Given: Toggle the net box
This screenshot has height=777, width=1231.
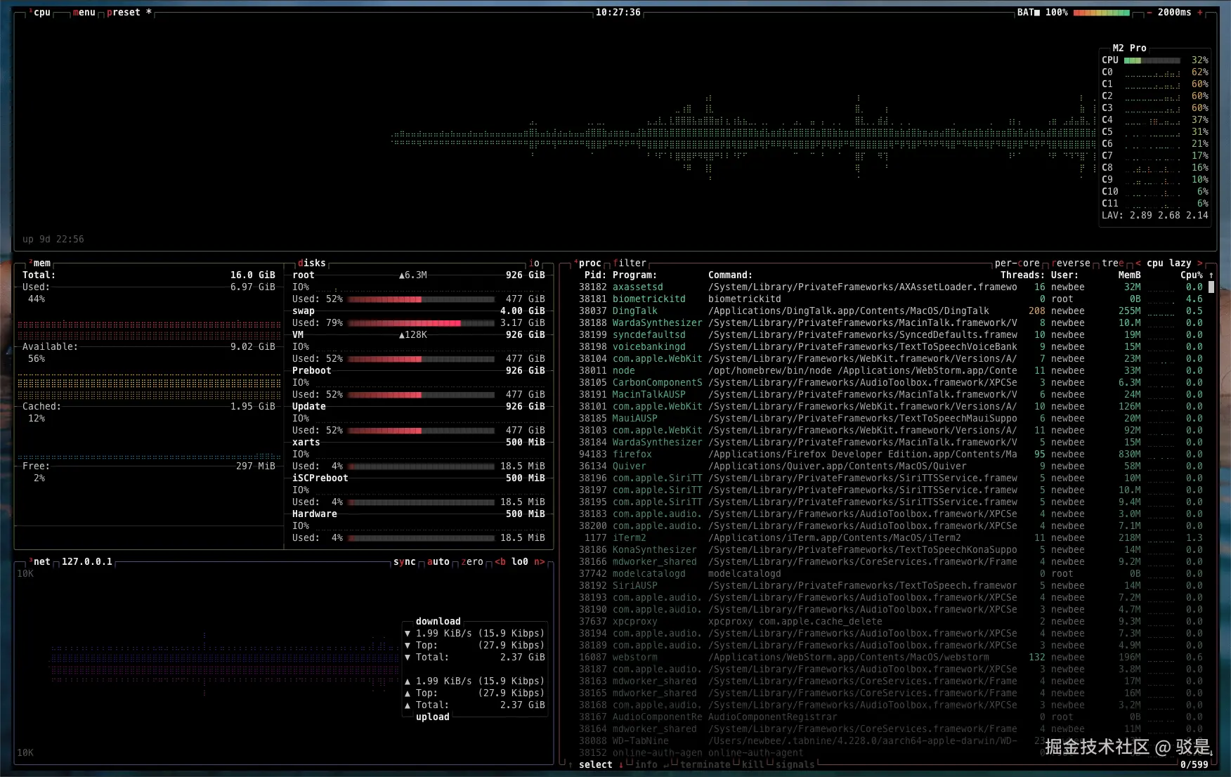Looking at the screenshot, I should coord(41,562).
